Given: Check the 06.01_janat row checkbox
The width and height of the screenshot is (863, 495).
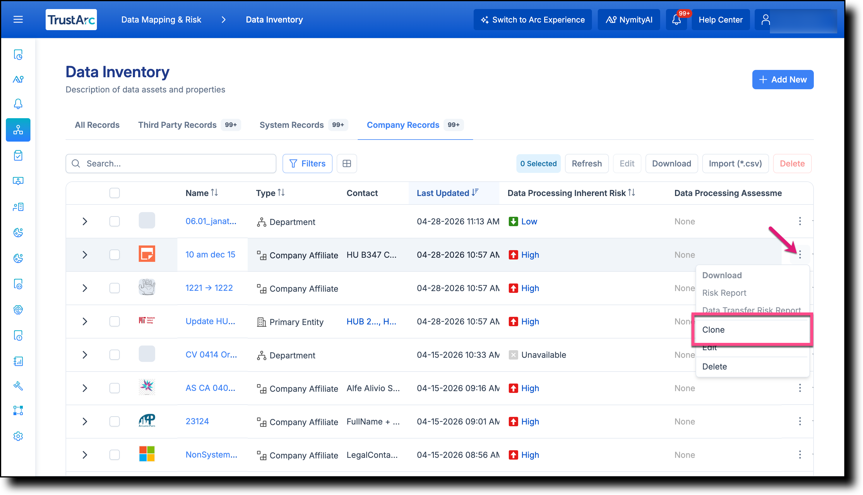Looking at the screenshot, I should (x=115, y=221).
